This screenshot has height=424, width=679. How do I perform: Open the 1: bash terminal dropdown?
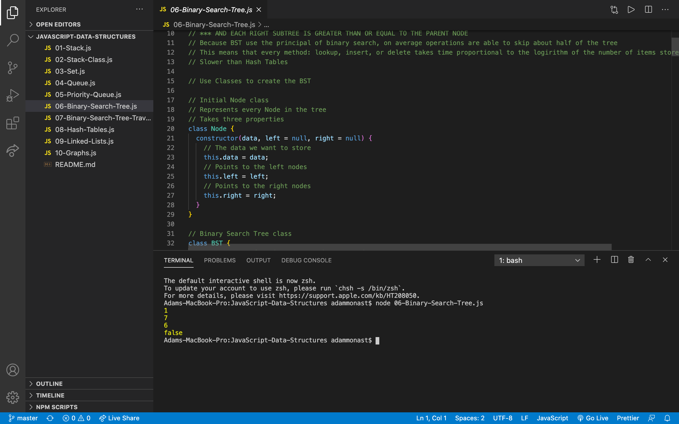pos(539,260)
